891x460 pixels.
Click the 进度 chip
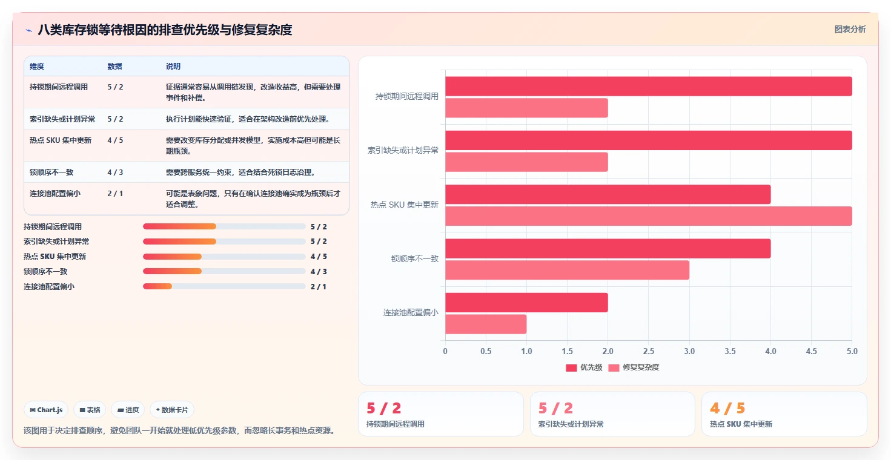128,410
